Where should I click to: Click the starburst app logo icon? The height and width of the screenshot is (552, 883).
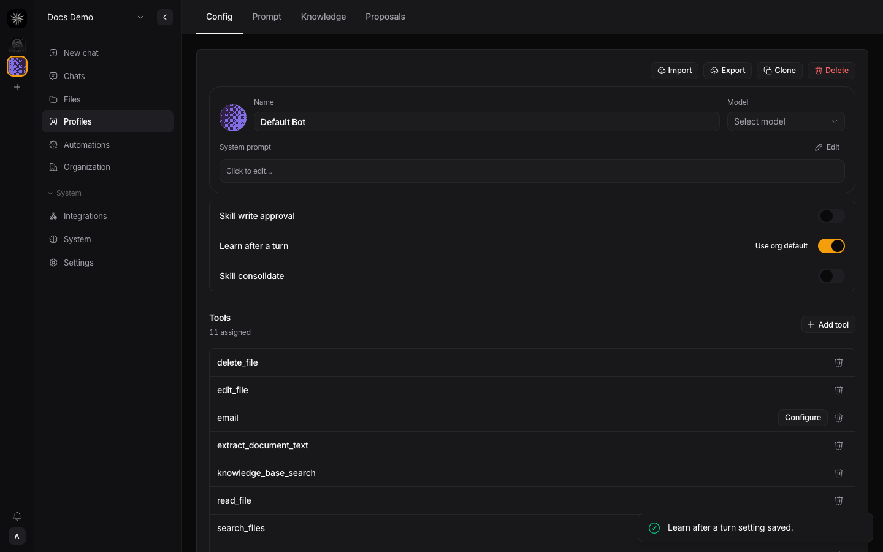tap(17, 18)
